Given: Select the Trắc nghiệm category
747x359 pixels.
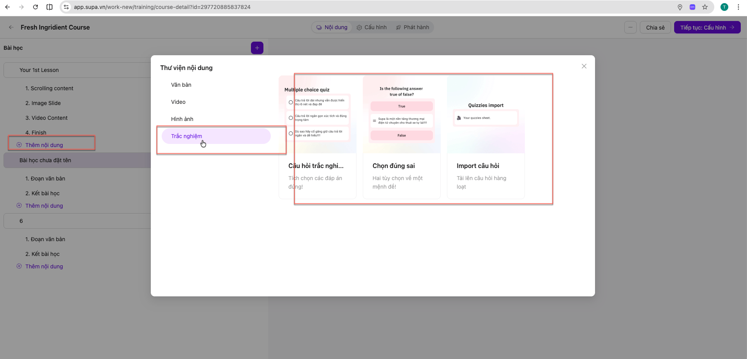Looking at the screenshot, I should tap(216, 136).
